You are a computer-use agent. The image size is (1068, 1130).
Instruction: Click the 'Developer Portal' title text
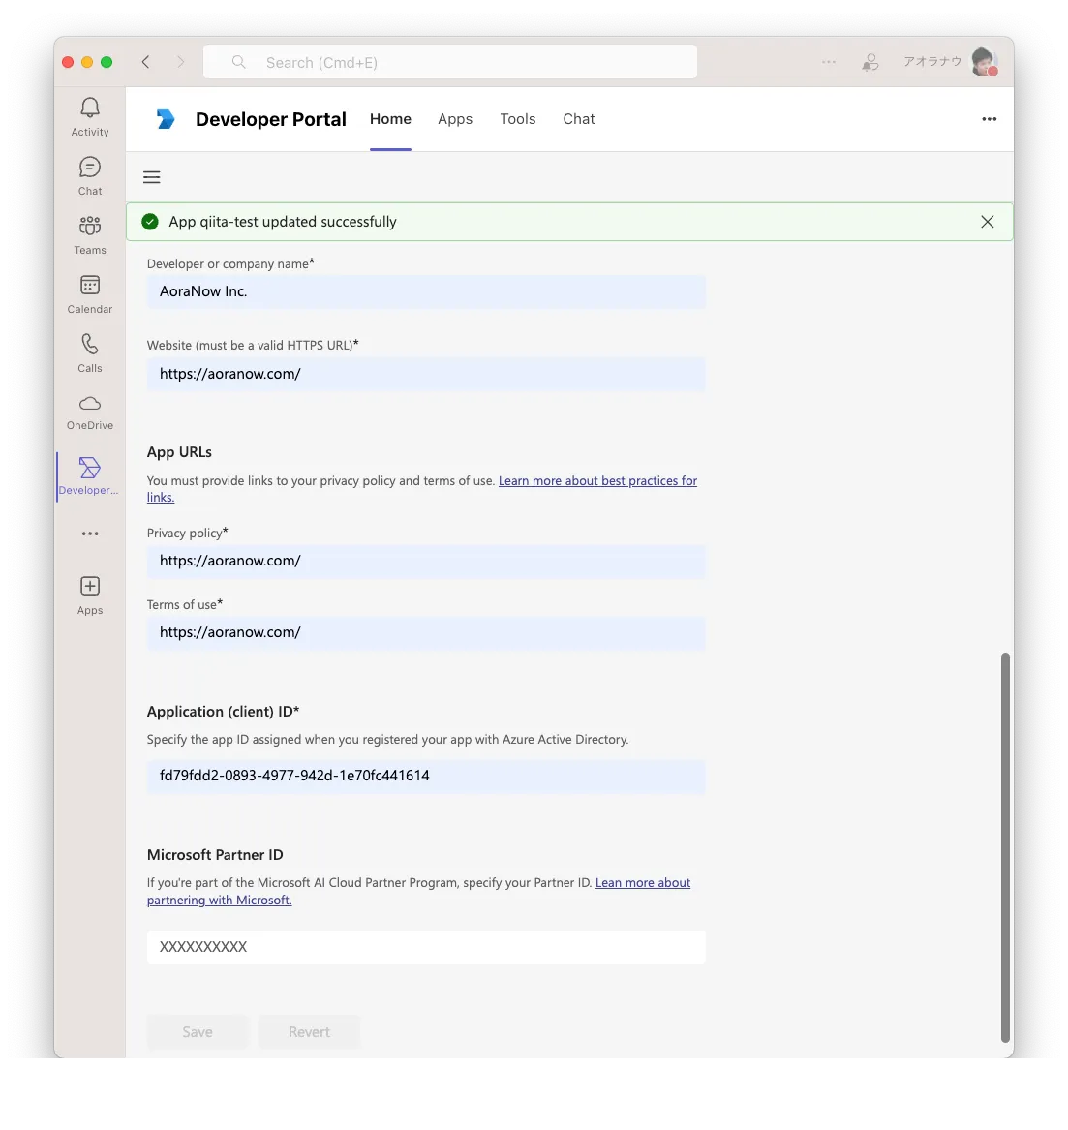pos(271,119)
